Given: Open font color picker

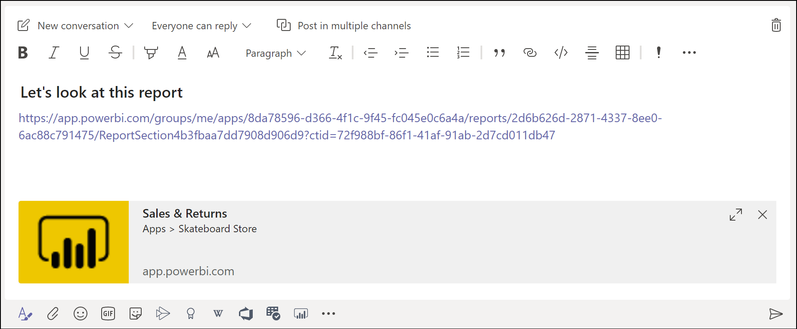Looking at the screenshot, I should pyautogui.click(x=182, y=52).
